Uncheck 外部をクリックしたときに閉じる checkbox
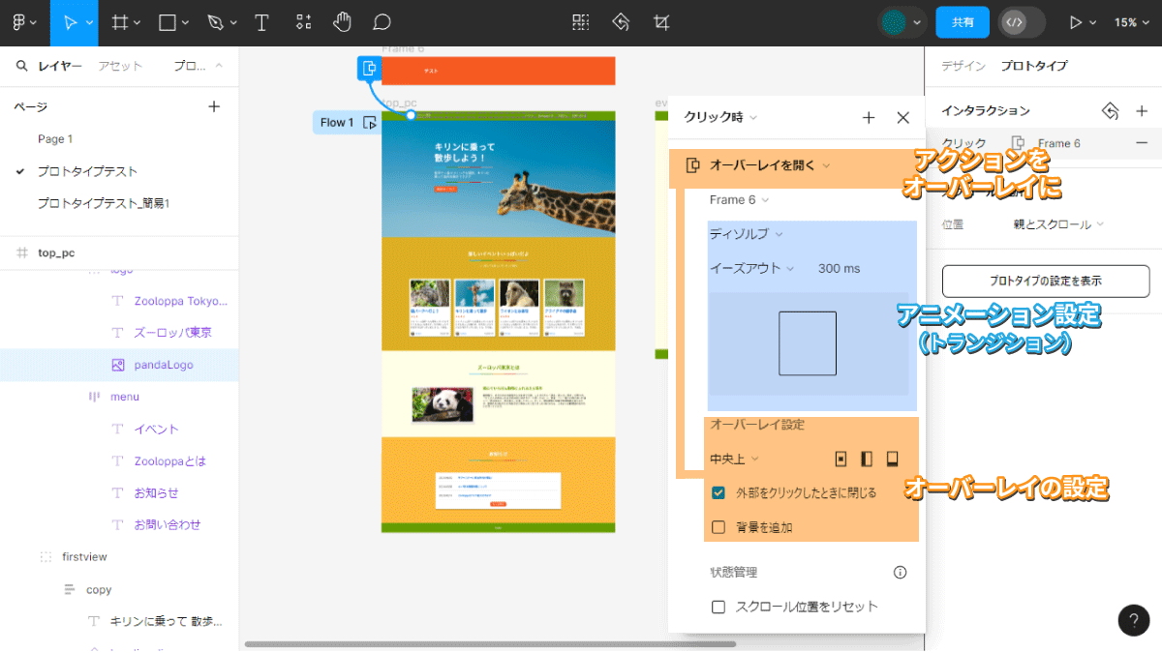The image size is (1162, 653). tap(719, 492)
